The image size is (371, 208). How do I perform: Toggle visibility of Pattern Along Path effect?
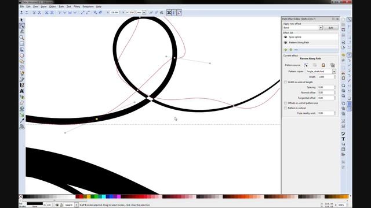(285, 43)
